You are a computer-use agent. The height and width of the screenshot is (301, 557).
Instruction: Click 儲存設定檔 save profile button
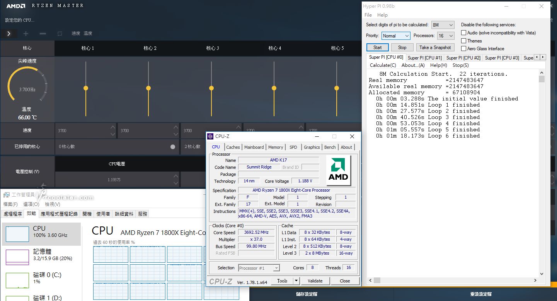(x=307, y=294)
